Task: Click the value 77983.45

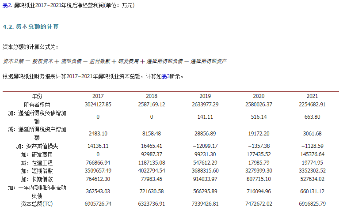Action: (x=152, y=179)
